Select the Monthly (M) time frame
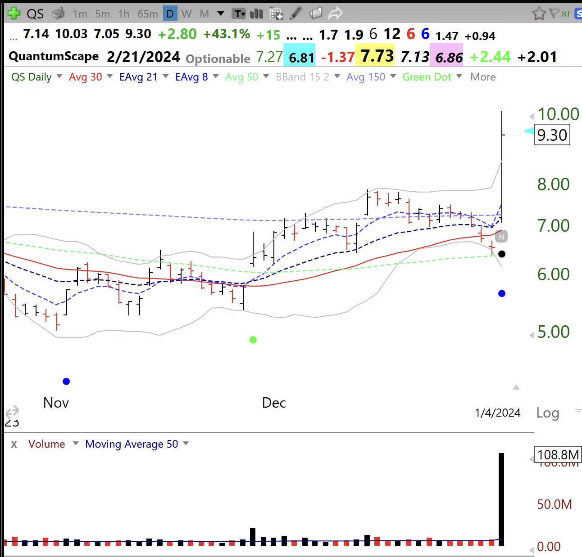 [x=205, y=14]
